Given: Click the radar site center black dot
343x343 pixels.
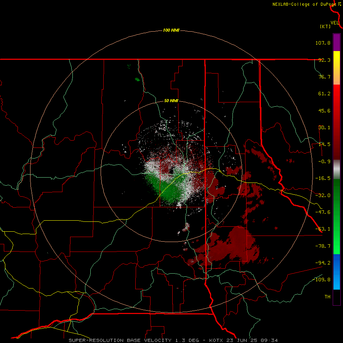Looking at the screenshot, I should tap(171, 171).
